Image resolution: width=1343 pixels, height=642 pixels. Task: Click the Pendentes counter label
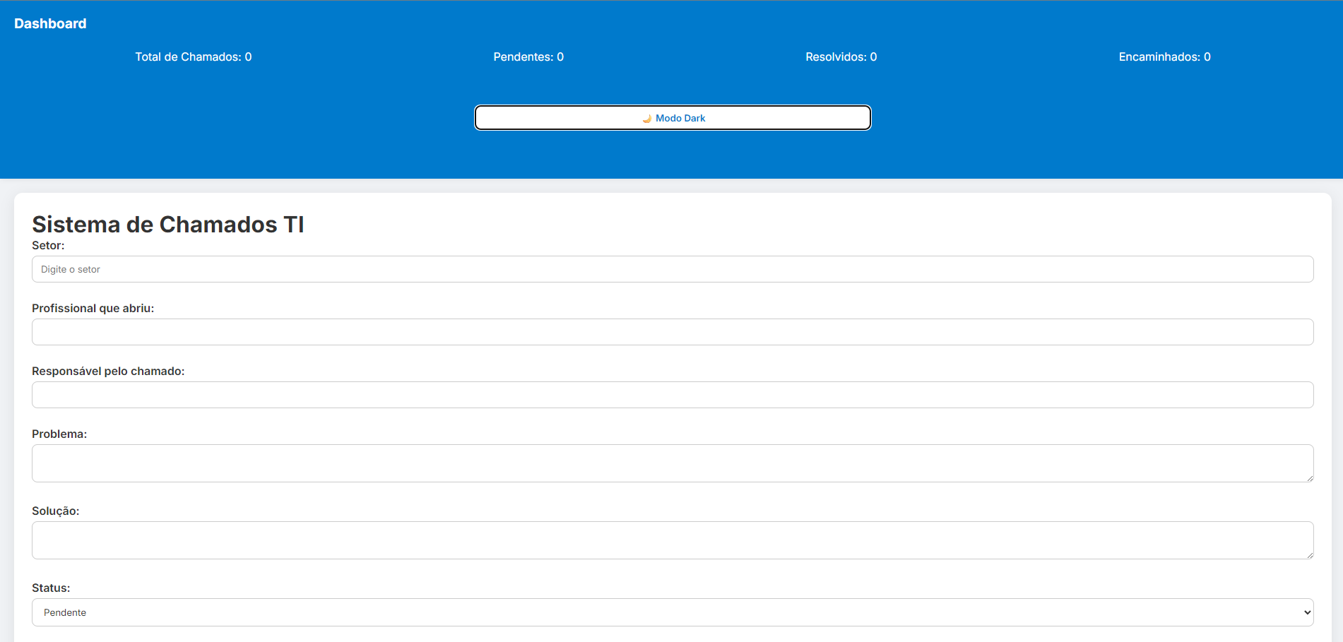coord(528,57)
